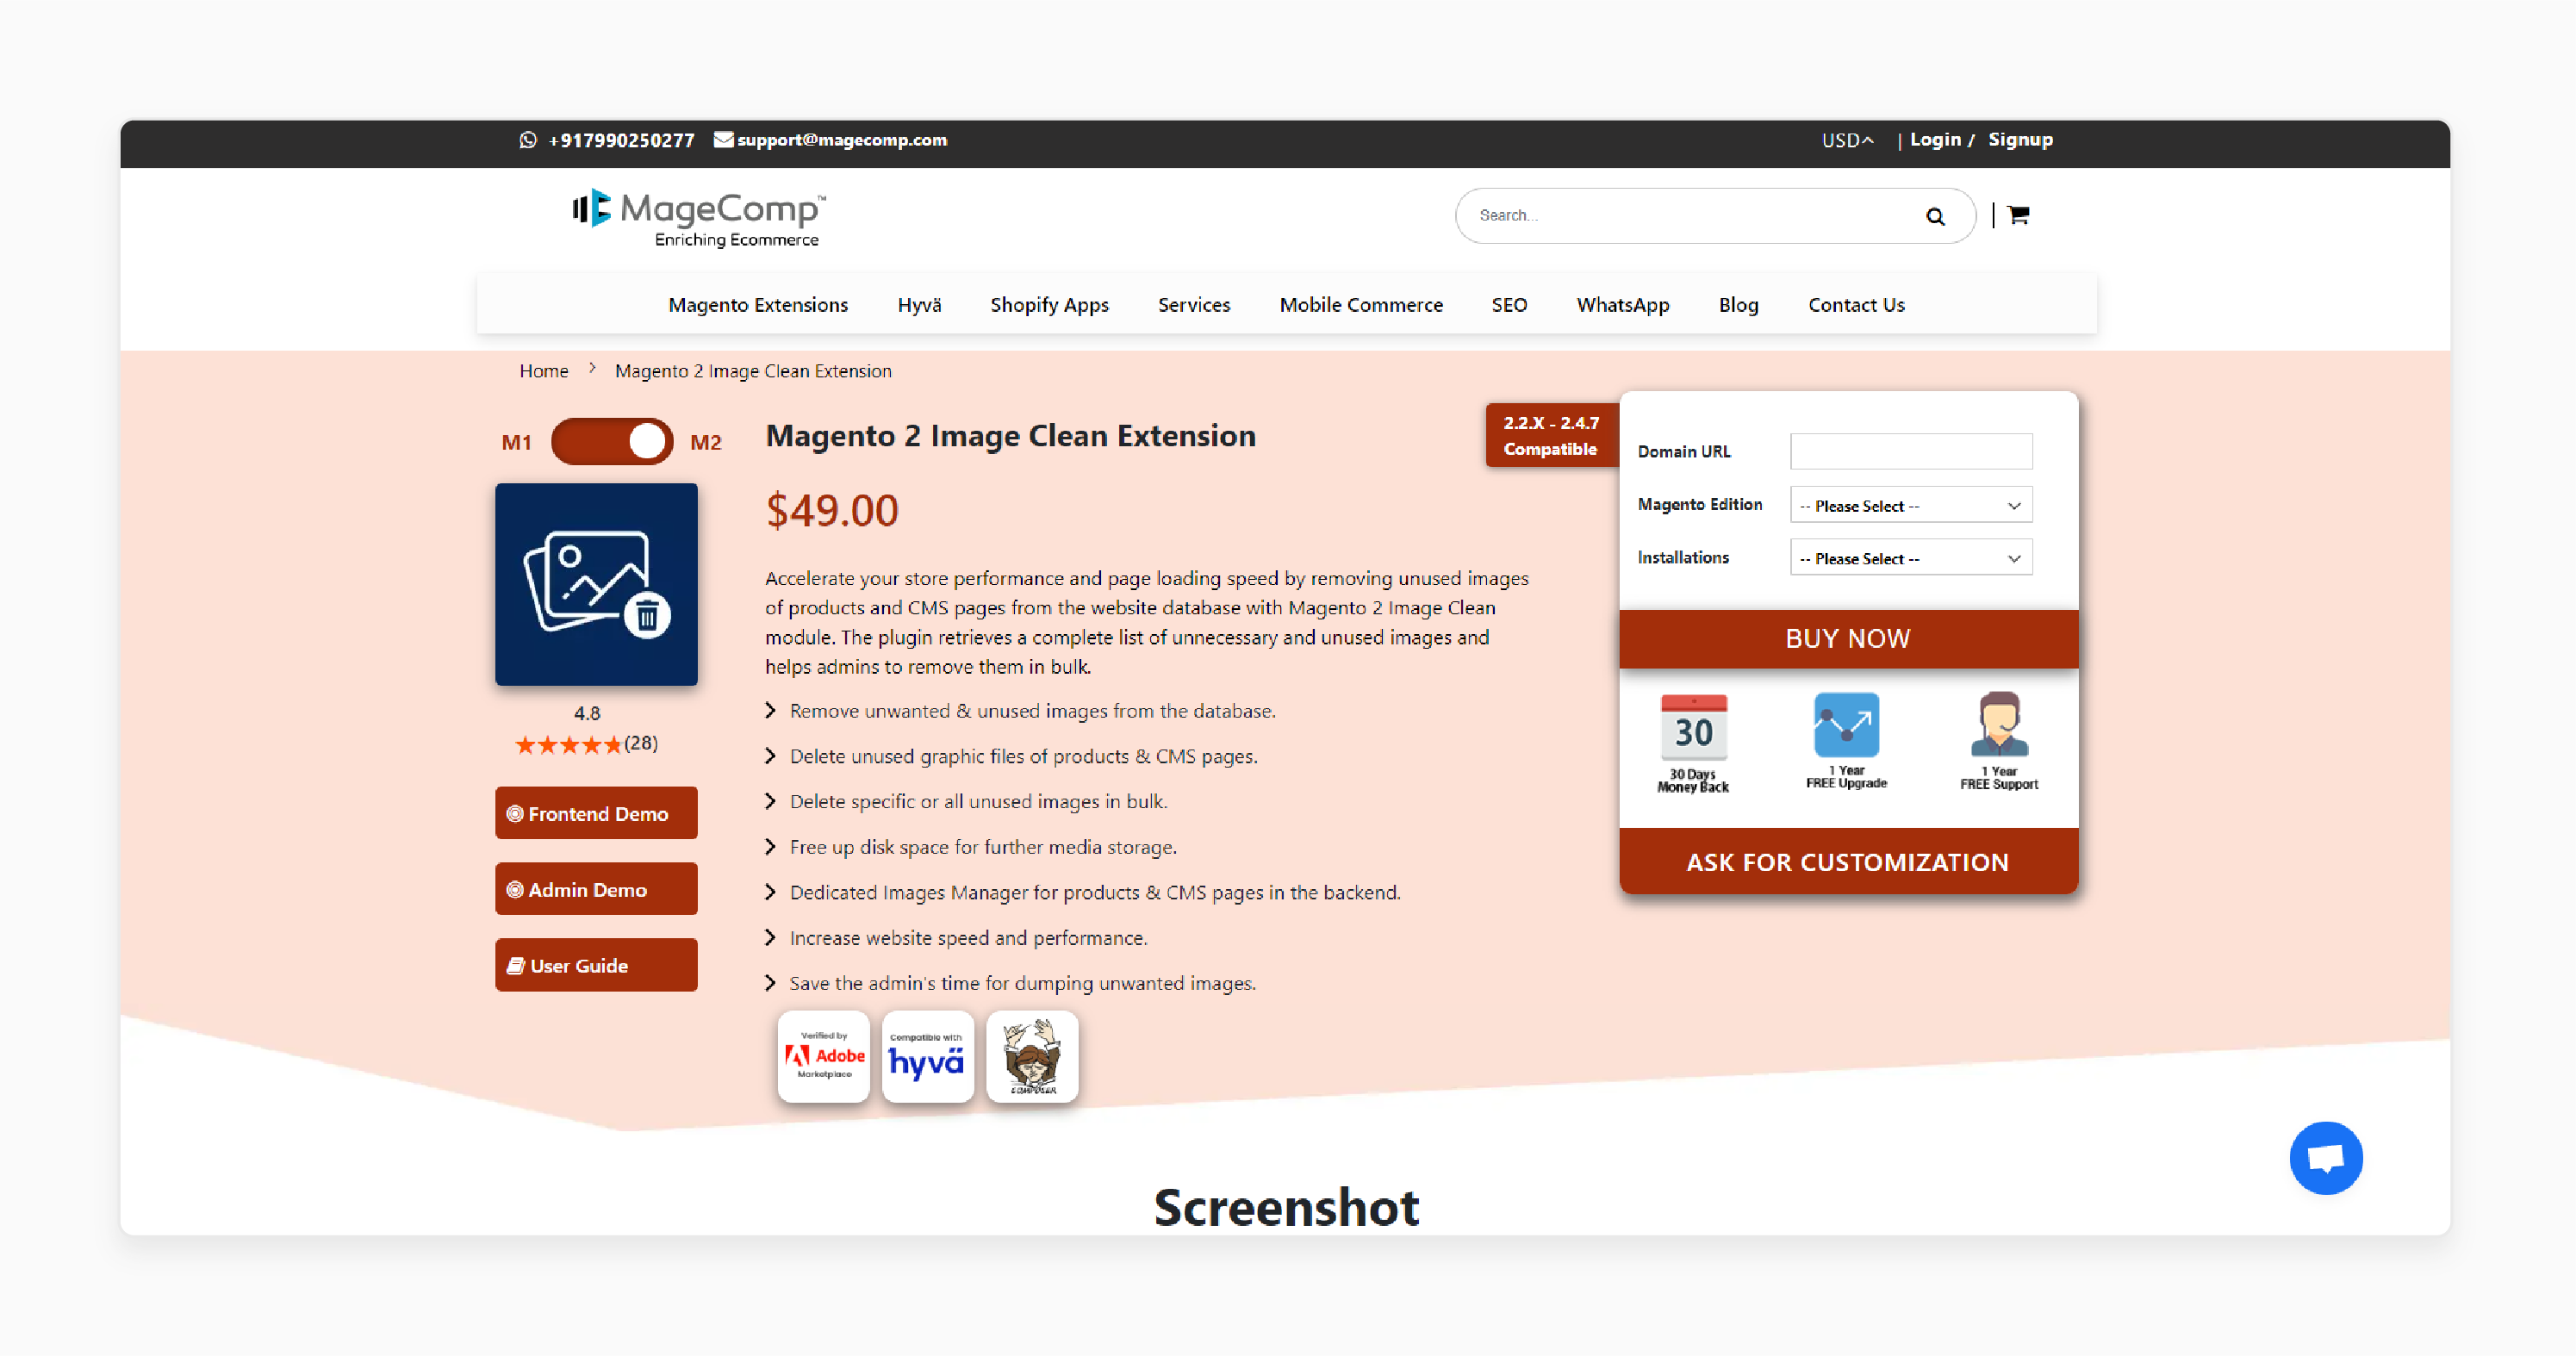Click the Magento 2 Image Clean Extension heading
The height and width of the screenshot is (1356, 2576).
1010,436
